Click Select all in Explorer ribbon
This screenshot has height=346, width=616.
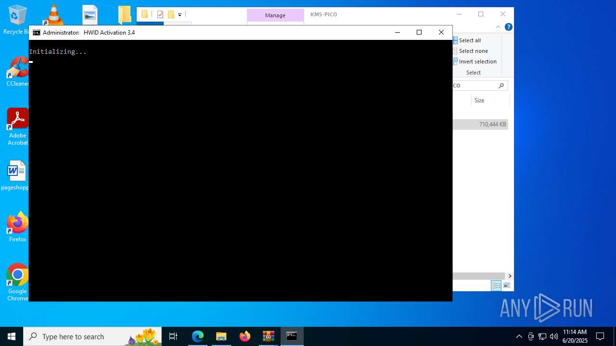[467, 40]
